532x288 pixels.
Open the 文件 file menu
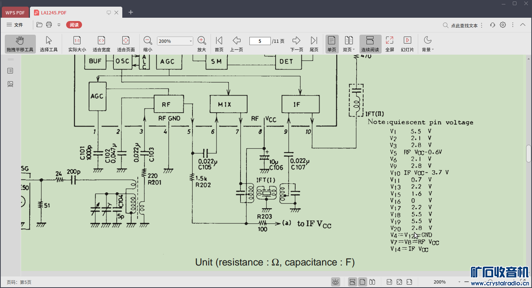tap(15, 25)
